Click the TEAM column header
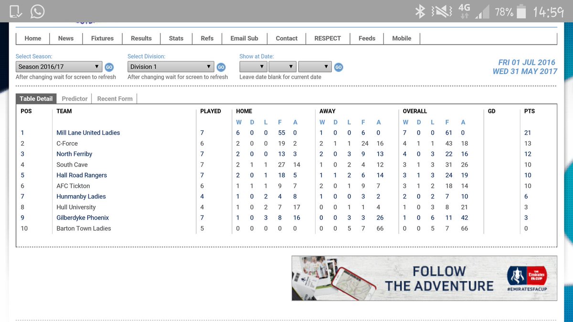This screenshot has height=322, width=573. (64, 111)
